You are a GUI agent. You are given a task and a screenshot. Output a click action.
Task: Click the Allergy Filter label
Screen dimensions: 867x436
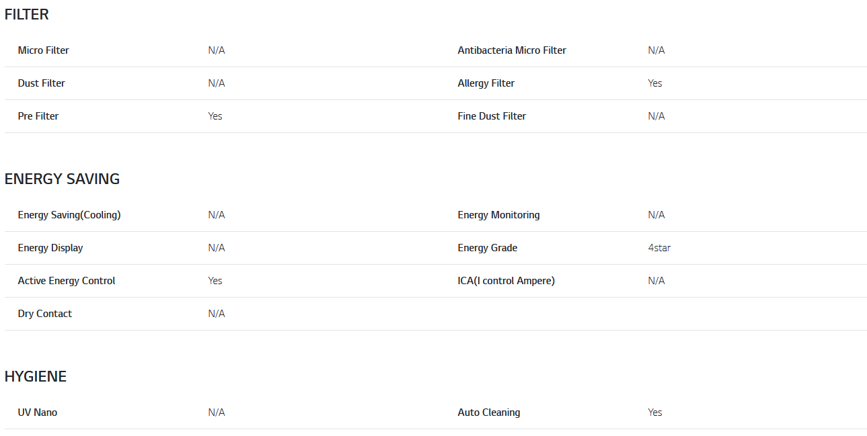(486, 83)
